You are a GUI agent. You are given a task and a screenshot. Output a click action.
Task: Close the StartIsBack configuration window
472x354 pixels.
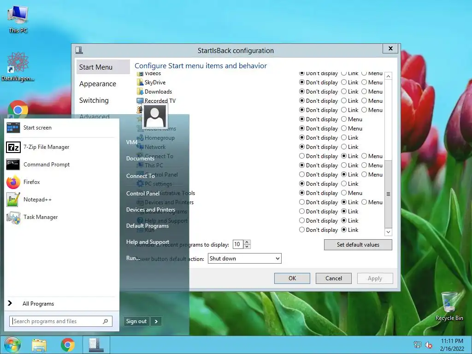click(x=390, y=48)
